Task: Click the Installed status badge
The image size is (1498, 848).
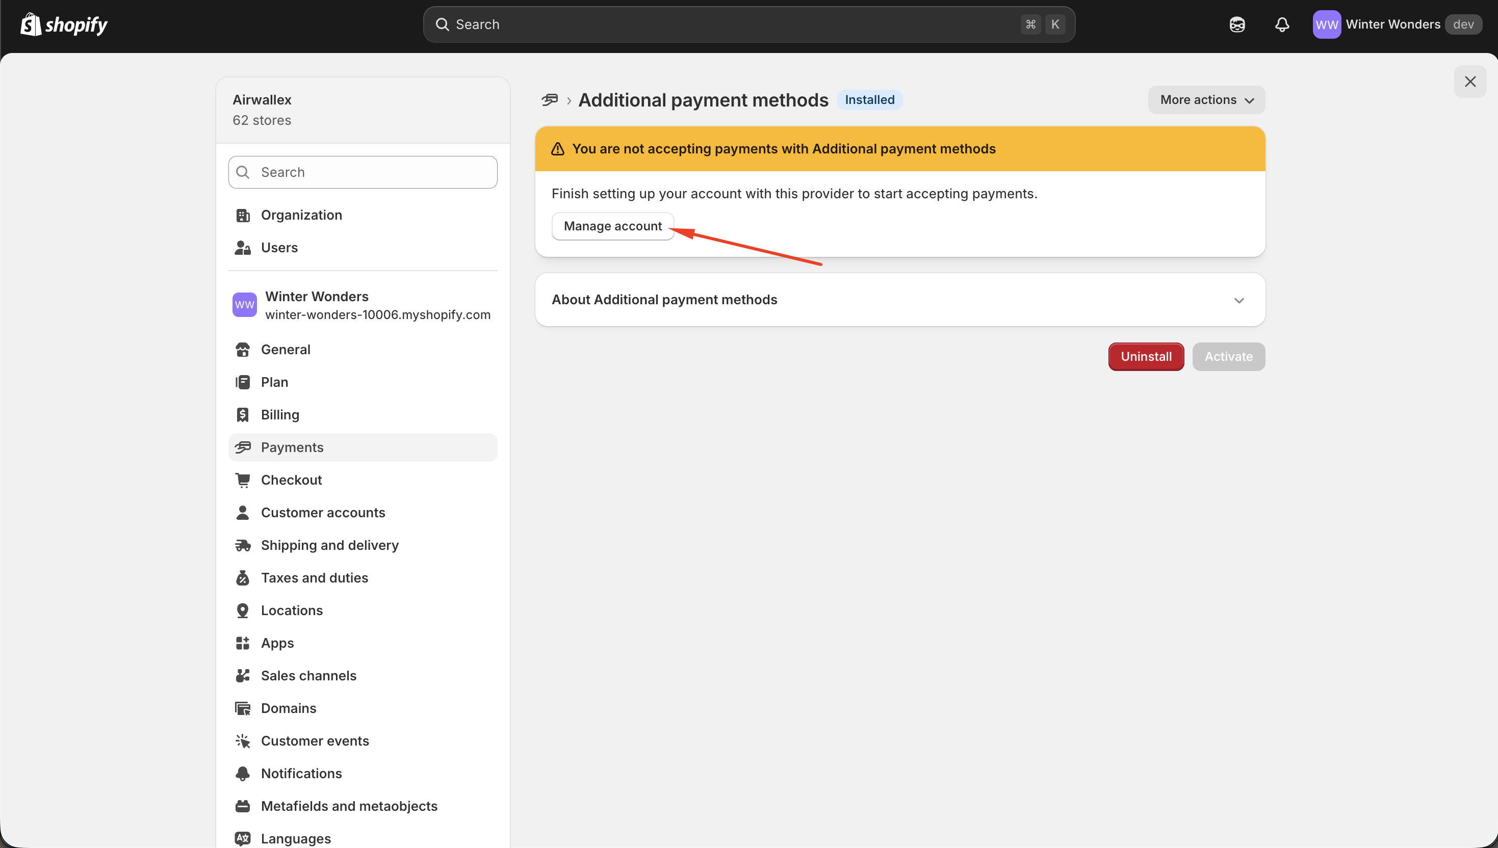Action: (x=869, y=100)
